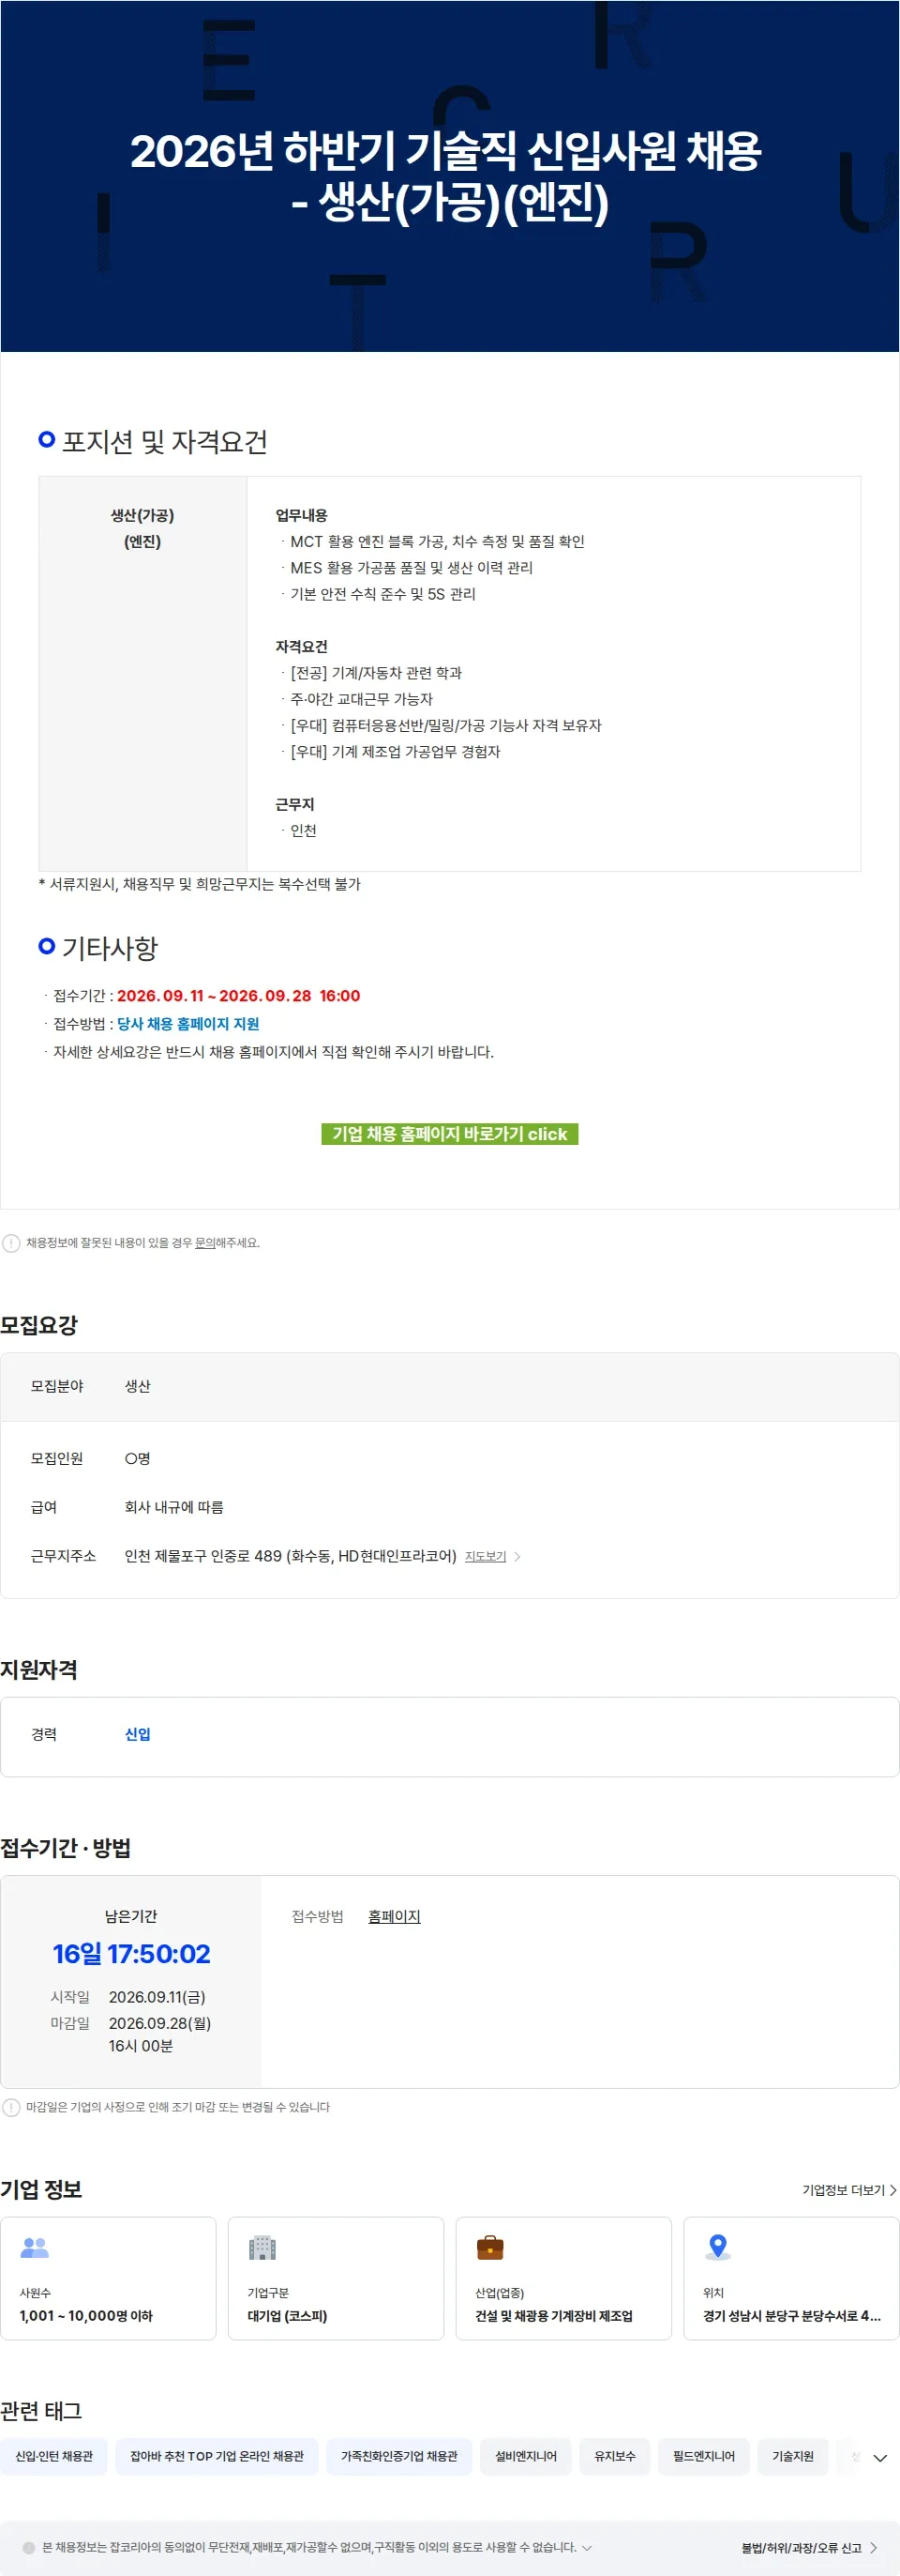Expand the copyright notice dropdown arrow
The image size is (900, 2576).
(586, 2547)
